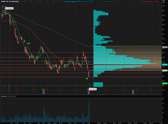Open the March conference call blue icon
168x124 pixels.
(44, 93)
